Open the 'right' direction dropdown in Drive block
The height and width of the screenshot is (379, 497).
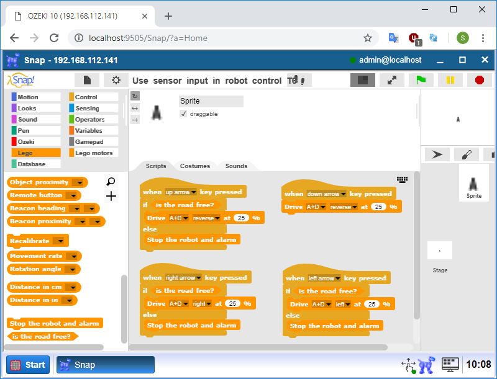coord(202,304)
